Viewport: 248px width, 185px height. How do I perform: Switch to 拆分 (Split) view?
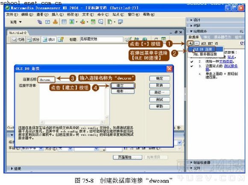coord(33,39)
